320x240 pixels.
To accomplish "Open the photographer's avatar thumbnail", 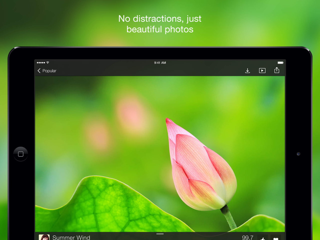I will [44, 237].
